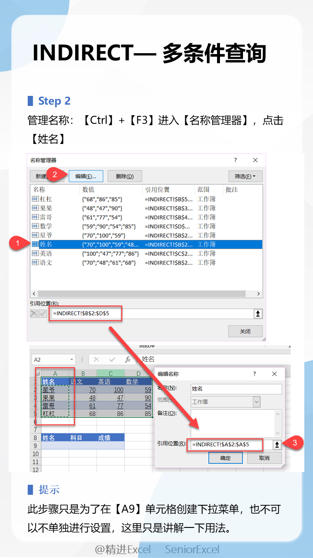Open the 筛选(F) dropdown
This screenshot has height=558, width=313.
tap(245, 176)
